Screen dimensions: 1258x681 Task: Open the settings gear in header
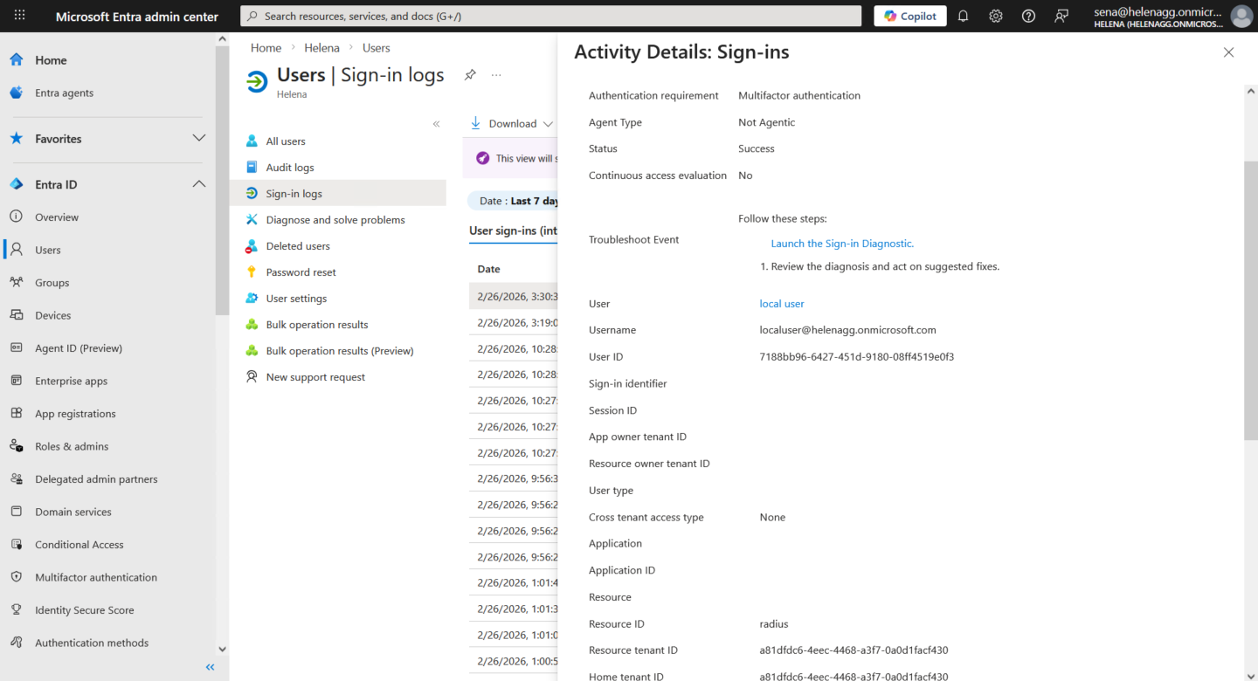(x=996, y=16)
